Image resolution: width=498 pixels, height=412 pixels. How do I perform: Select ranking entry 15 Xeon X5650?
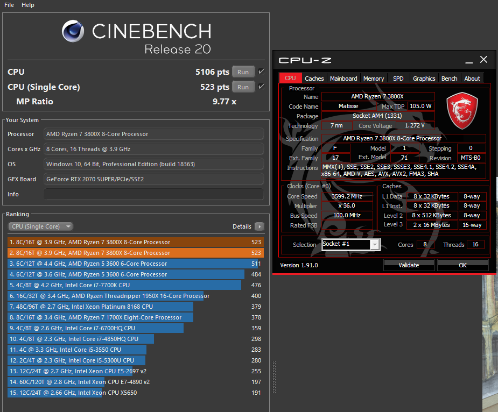click(136, 393)
